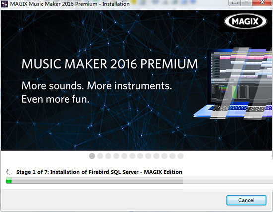
Task: Minimize the installer window
Action: pos(235,2)
